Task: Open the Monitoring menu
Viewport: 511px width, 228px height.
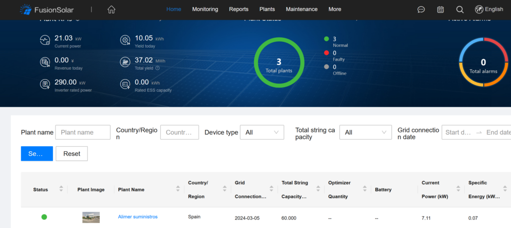Action: pos(205,9)
